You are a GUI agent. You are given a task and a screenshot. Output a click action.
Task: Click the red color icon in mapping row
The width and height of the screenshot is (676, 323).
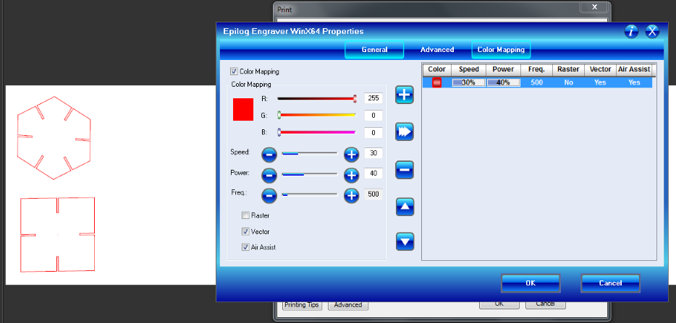[x=436, y=82]
